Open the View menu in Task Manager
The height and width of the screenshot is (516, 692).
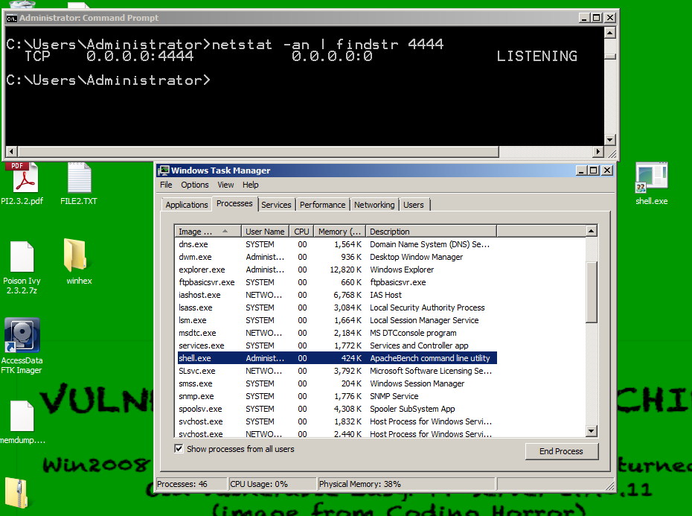(225, 185)
